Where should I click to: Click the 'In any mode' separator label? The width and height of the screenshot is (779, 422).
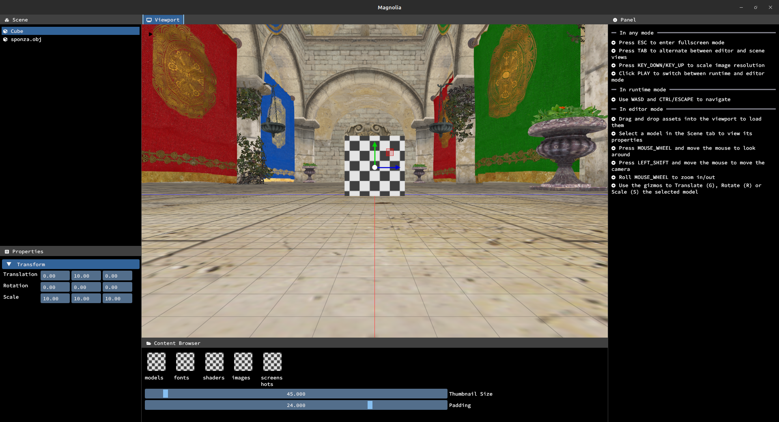click(x=637, y=33)
